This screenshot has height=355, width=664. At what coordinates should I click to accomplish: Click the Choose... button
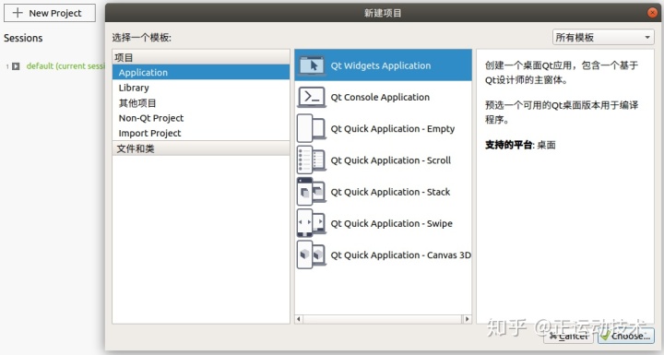point(626,336)
